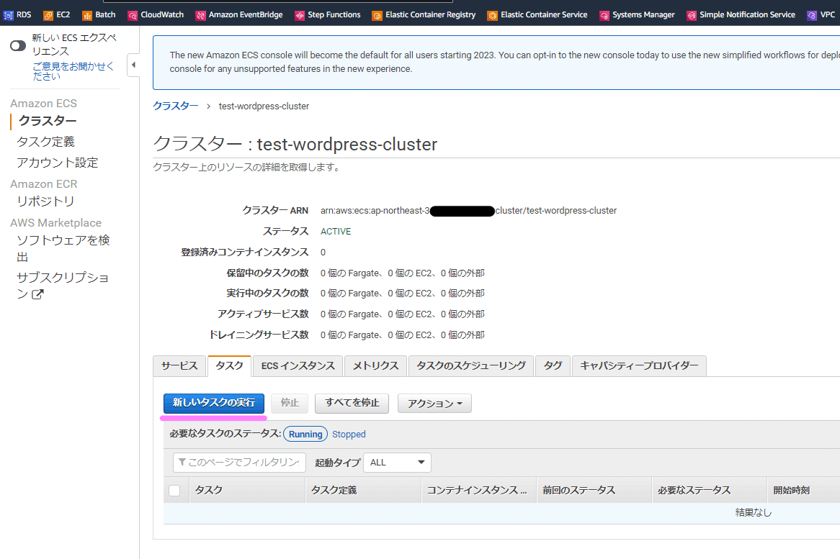This screenshot has width=840, height=559.
Task: Select the Stopped status filter
Action: point(349,435)
